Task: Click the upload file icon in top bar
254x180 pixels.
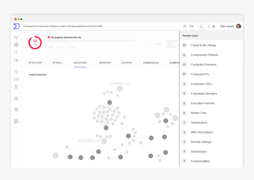Action: 209,26
